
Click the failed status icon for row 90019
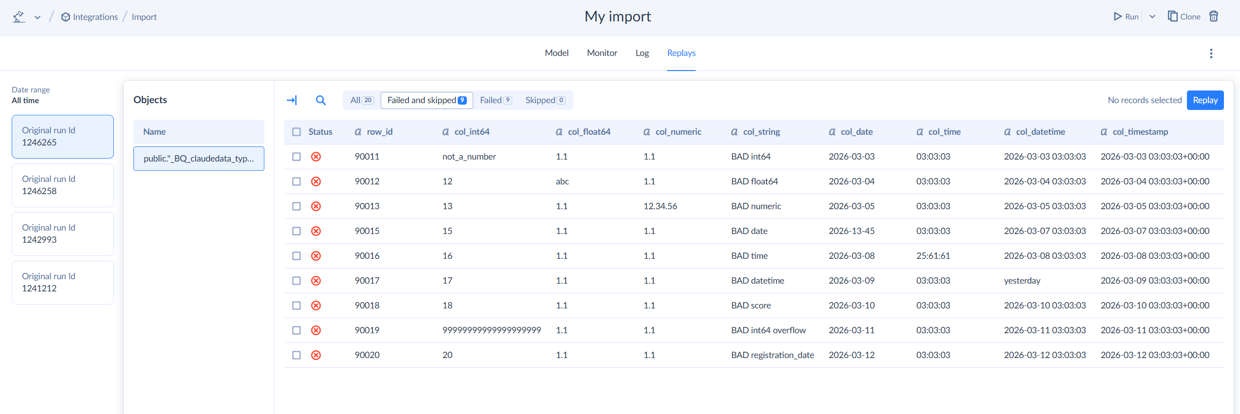pos(316,330)
